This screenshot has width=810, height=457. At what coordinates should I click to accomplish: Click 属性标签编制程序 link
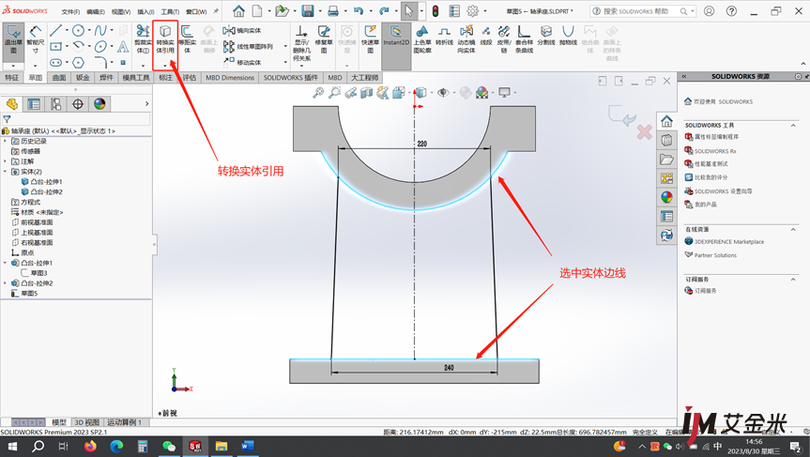[x=716, y=137]
